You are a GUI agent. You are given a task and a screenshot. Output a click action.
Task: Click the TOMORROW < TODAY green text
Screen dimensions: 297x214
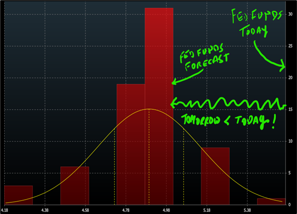pyautogui.click(x=228, y=121)
